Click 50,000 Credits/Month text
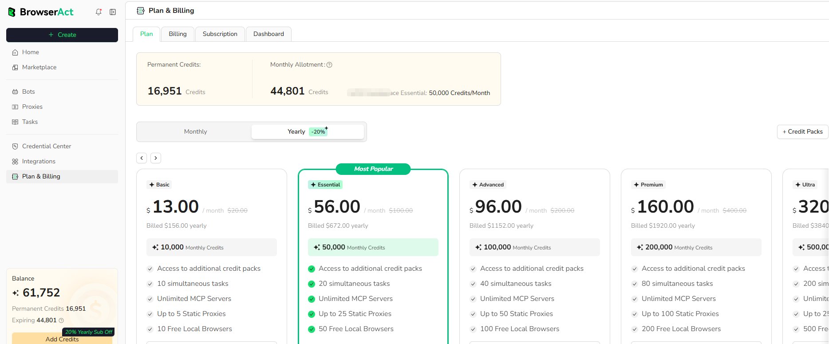The width and height of the screenshot is (829, 344). point(459,93)
